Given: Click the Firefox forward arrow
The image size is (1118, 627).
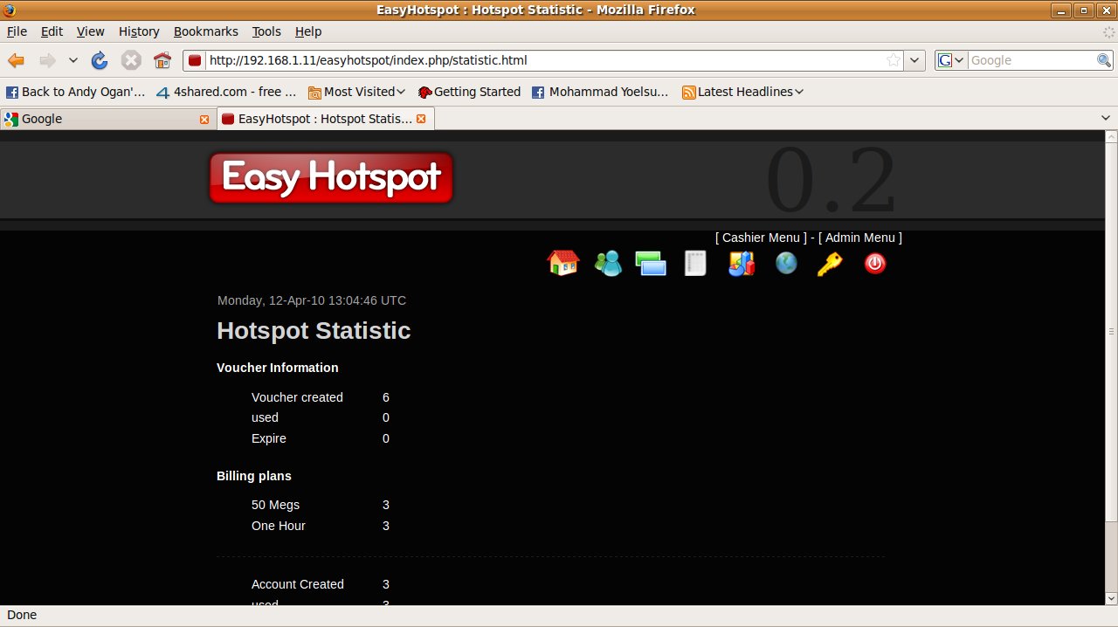Looking at the screenshot, I should pos(47,60).
